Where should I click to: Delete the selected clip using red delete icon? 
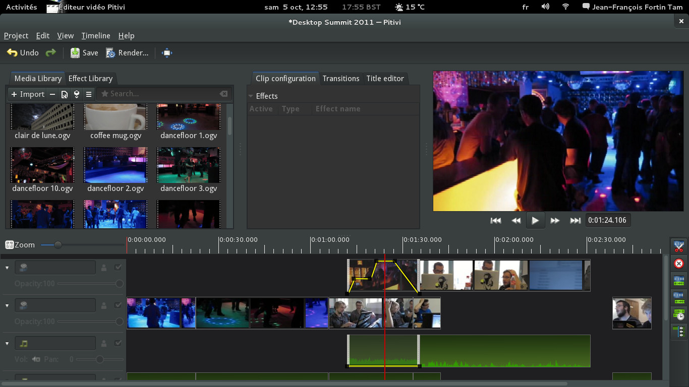[678, 264]
